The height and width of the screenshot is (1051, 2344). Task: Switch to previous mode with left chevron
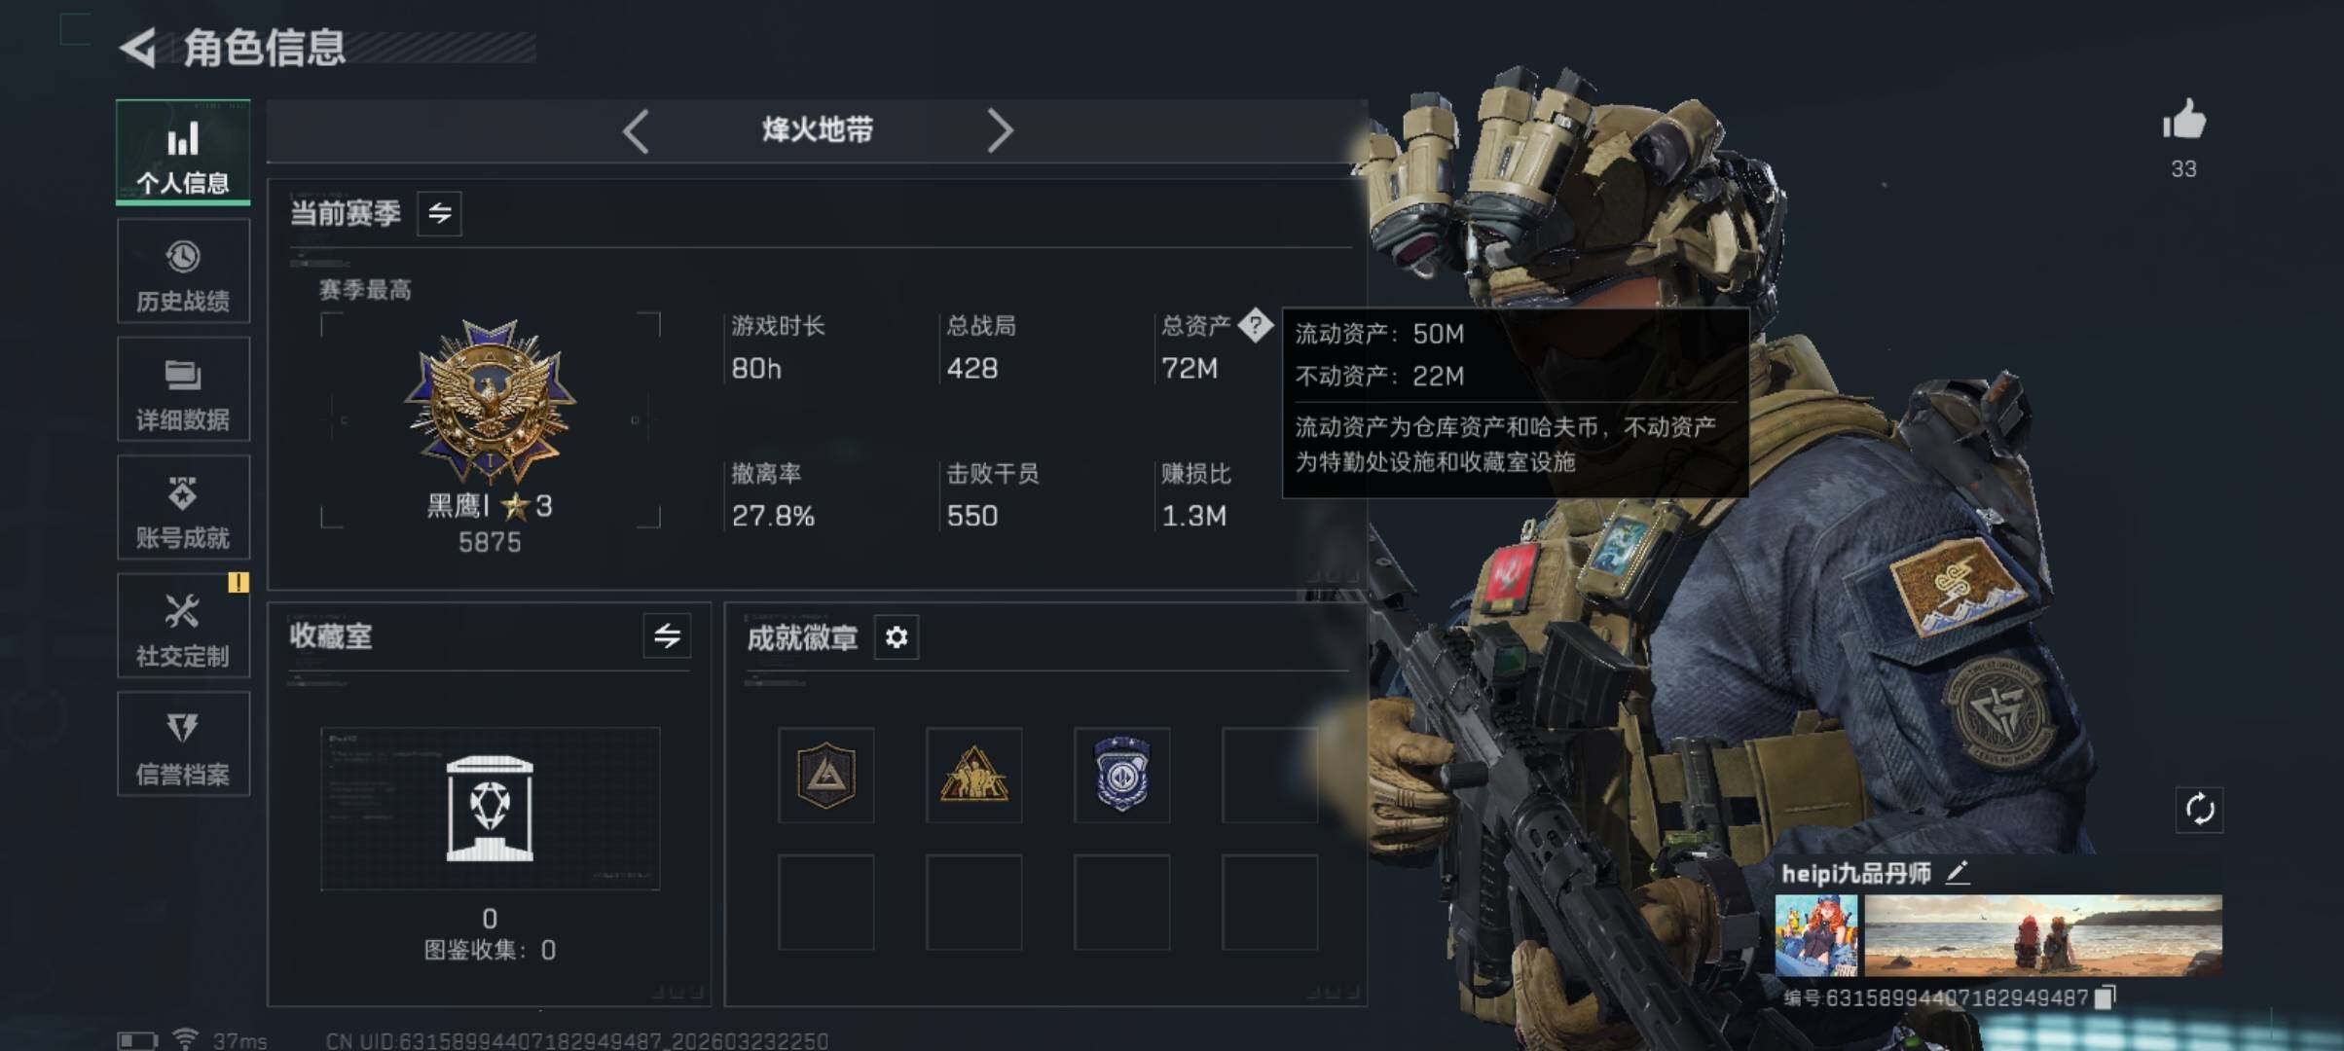tap(636, 130)
